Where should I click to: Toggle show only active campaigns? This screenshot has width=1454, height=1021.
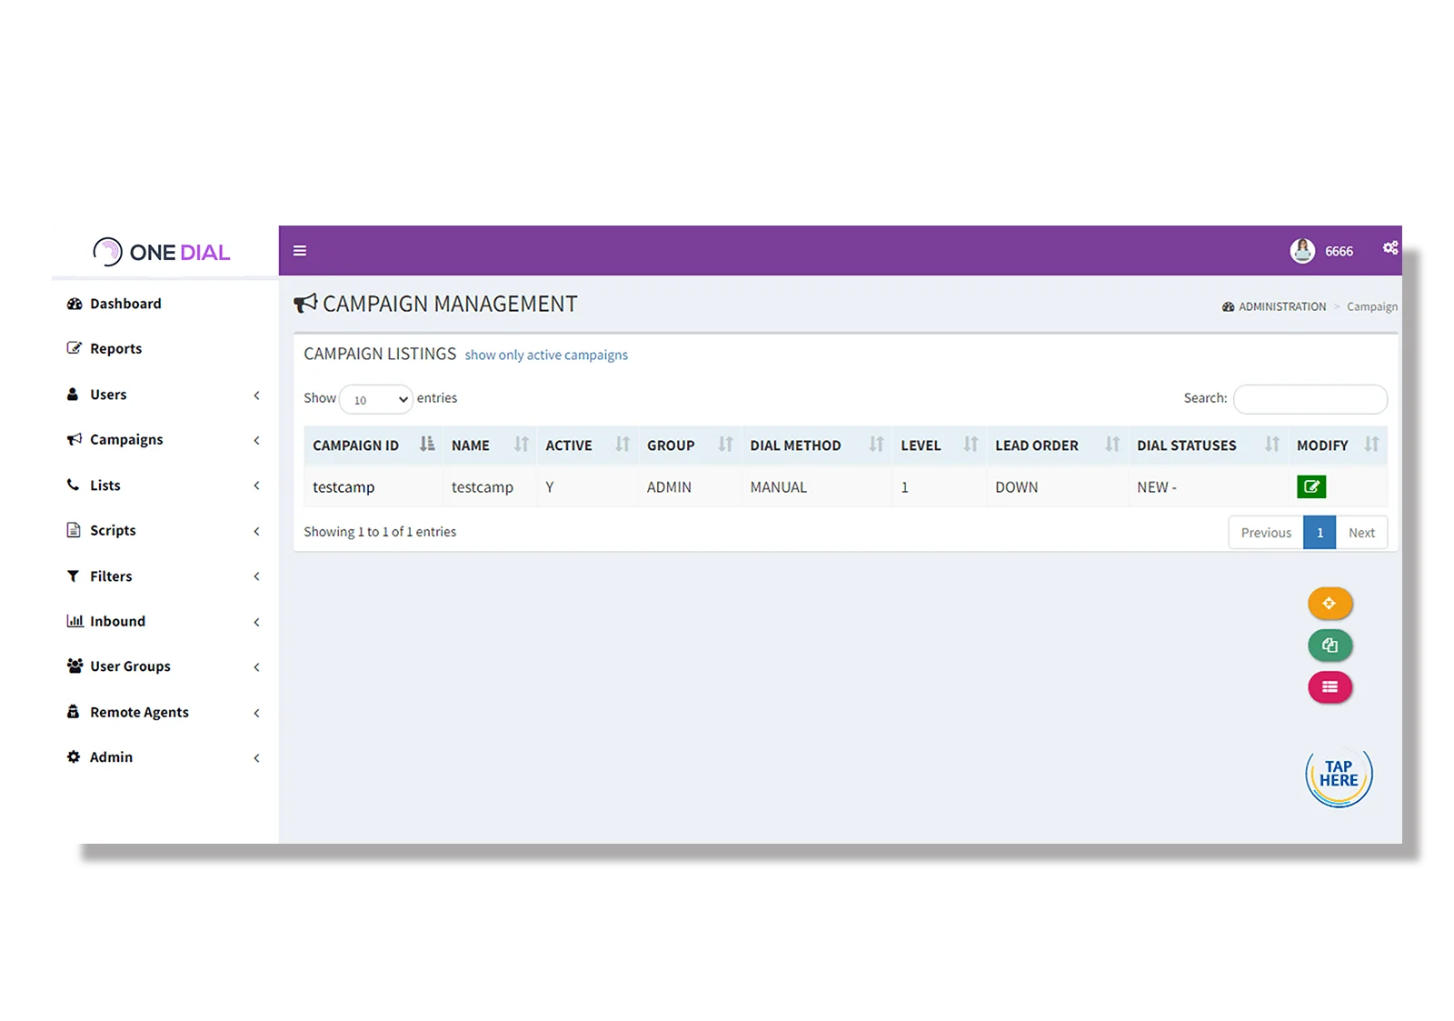coord(545,355)
